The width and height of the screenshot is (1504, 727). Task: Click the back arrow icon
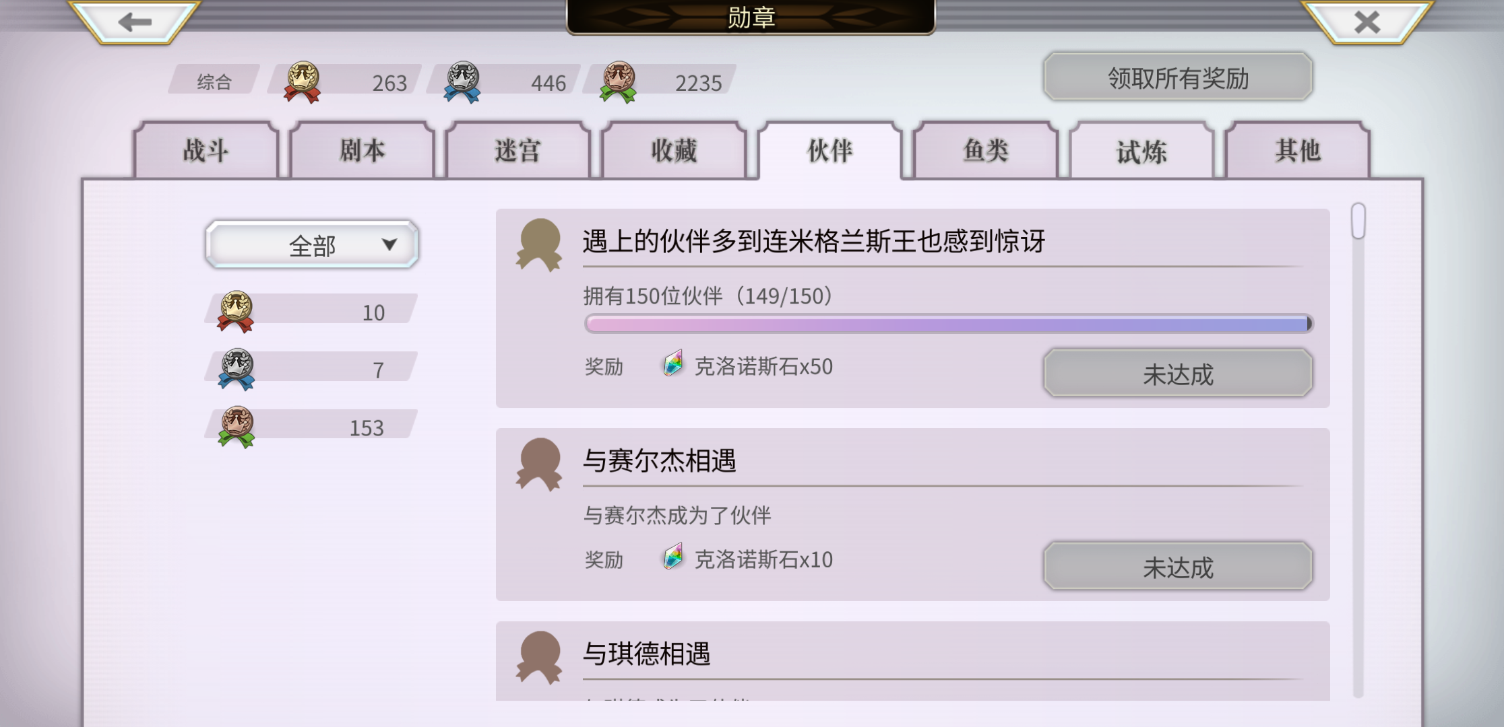(x=135, y=22)
